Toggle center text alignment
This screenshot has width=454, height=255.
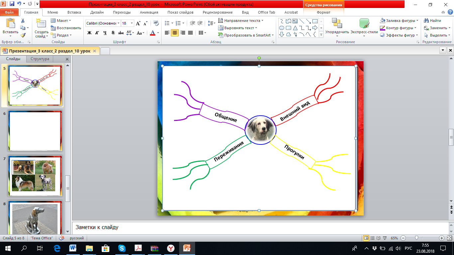tap(174, 33)
